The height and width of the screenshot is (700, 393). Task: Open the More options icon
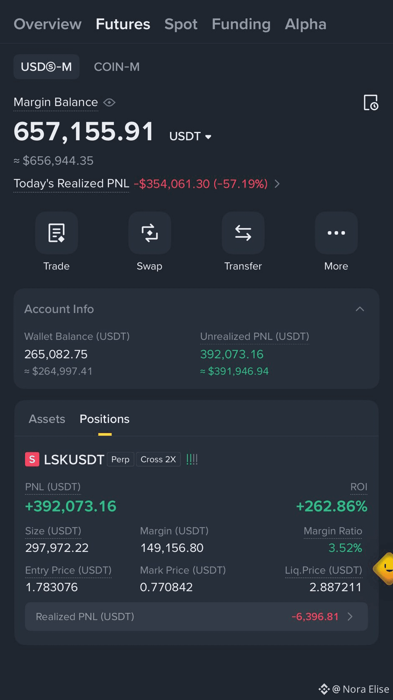click(x=336, y=233)
